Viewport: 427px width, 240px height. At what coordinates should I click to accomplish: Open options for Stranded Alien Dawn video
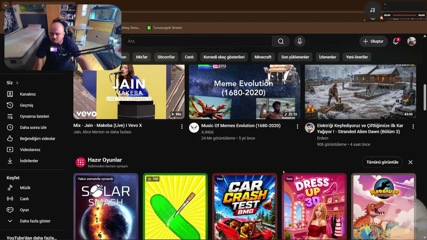point(413,126)
